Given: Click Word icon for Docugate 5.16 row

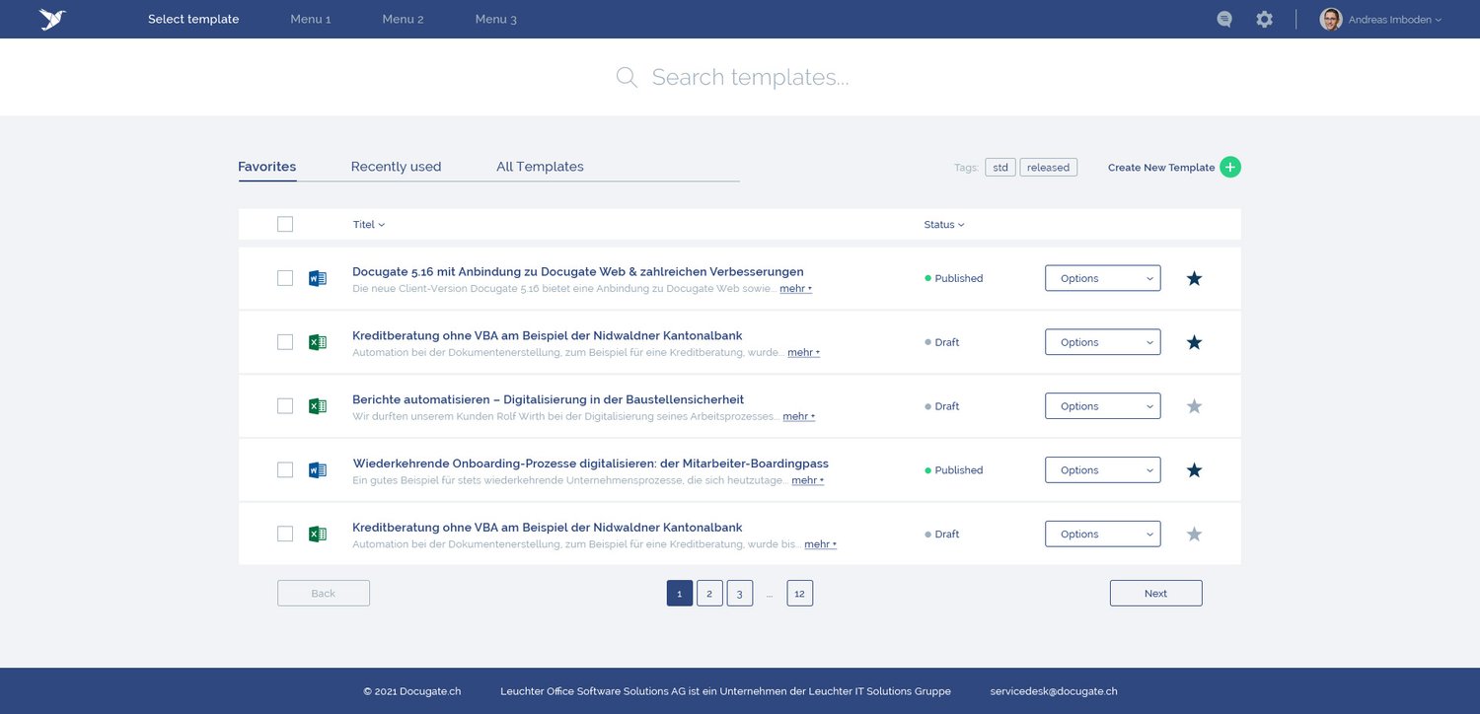Looking at the screenshot, I should click(318, 278).
